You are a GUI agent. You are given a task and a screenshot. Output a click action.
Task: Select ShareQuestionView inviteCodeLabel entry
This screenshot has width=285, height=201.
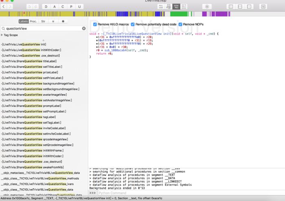[33, 128]
